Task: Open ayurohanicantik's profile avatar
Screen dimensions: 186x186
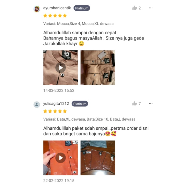Action: pos(37,9)
